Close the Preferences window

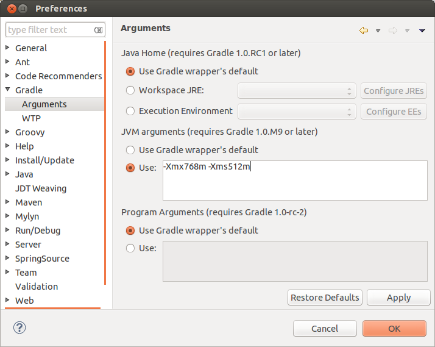point(12,9)
